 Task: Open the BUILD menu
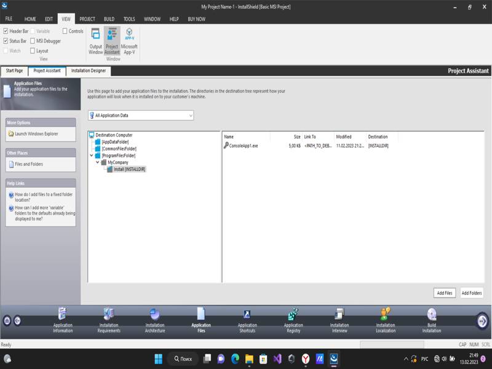click(109, 19)
